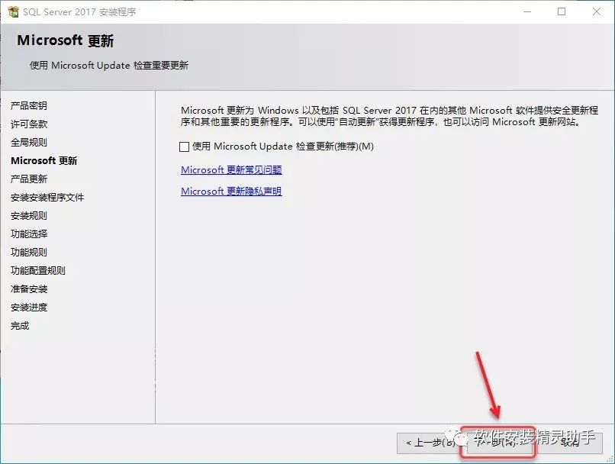The image size is (615, 464).
Task: Select 产品更新 step in sidebar
Action: click(x=29, y=179)
